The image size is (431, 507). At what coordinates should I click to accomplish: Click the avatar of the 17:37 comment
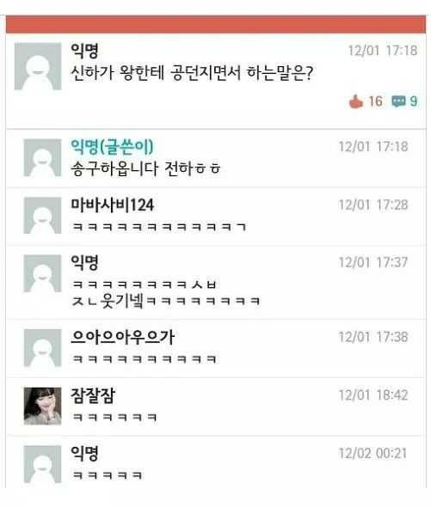42,273
